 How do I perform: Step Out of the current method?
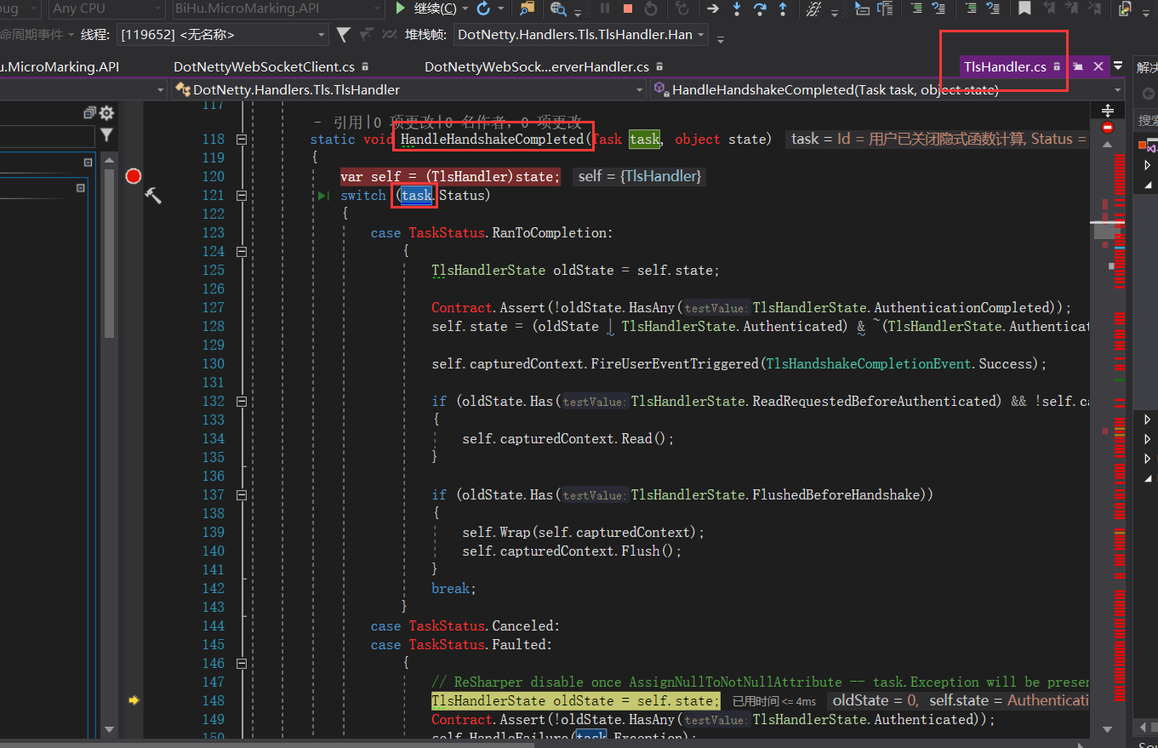782,9
